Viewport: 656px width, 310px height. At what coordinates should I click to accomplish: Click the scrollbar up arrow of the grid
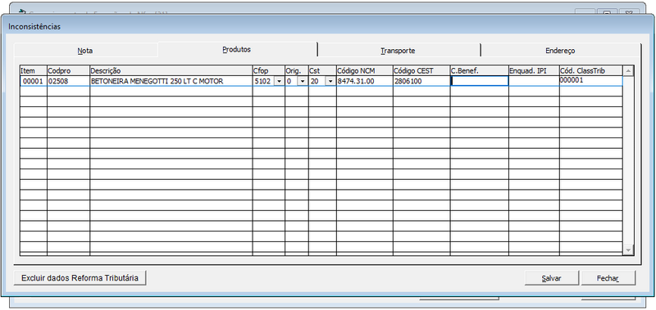click(x=628, y=71)
